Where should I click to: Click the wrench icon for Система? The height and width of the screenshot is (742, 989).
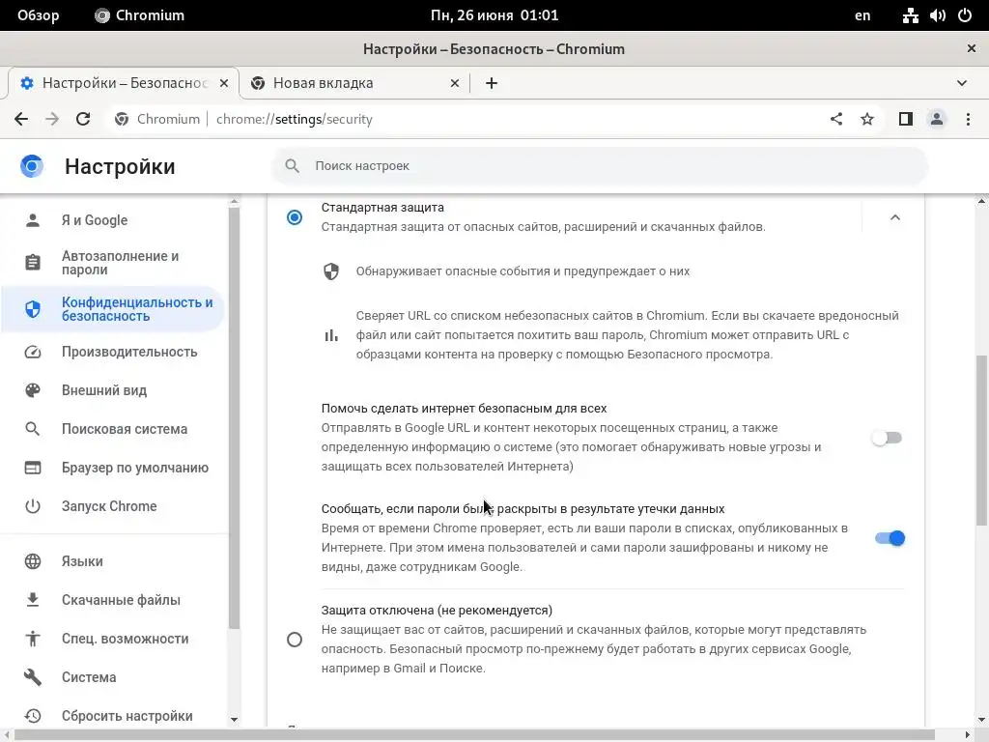click(33, 677)
